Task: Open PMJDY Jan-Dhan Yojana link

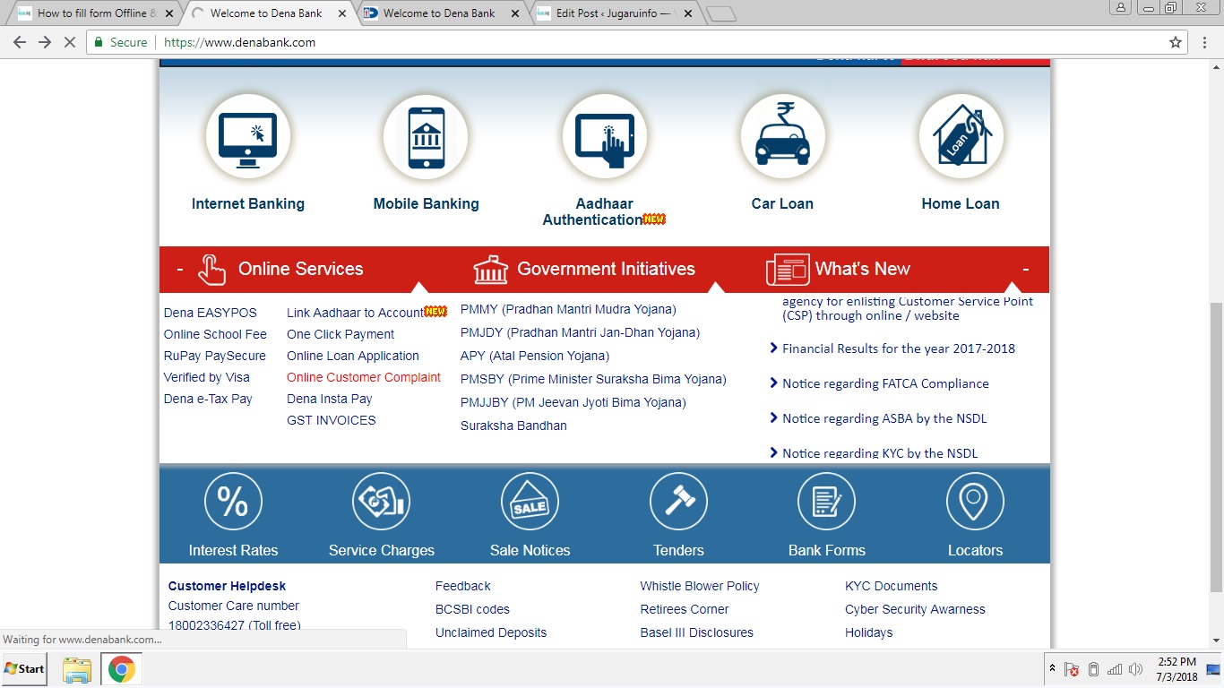Action: (580, 332)
